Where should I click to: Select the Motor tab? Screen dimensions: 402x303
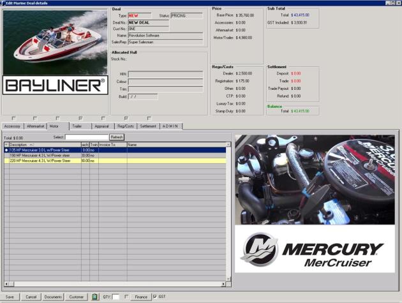tap(58, 126)
